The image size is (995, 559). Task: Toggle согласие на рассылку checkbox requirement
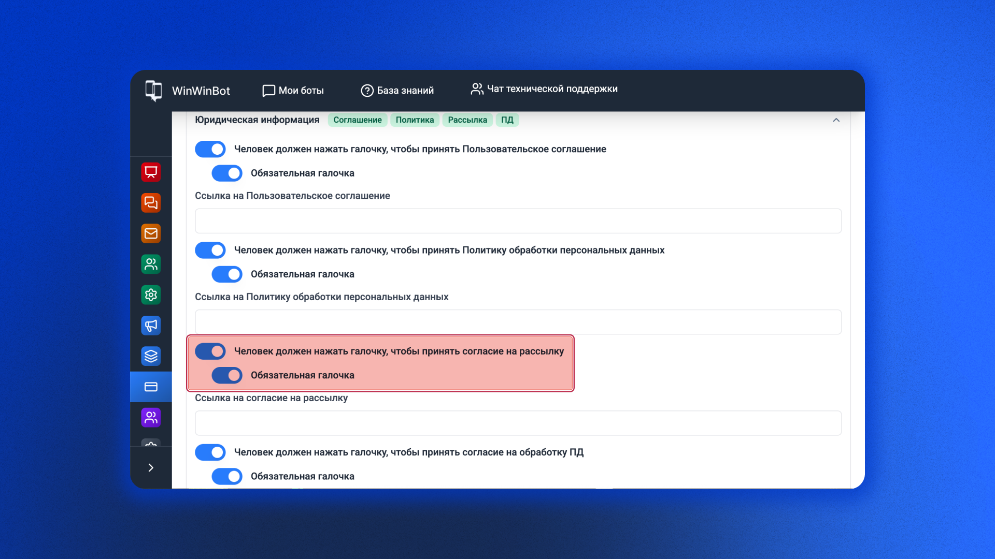click(210, 351)
